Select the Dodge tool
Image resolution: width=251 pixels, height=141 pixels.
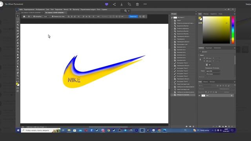click(x=18, y=58)
